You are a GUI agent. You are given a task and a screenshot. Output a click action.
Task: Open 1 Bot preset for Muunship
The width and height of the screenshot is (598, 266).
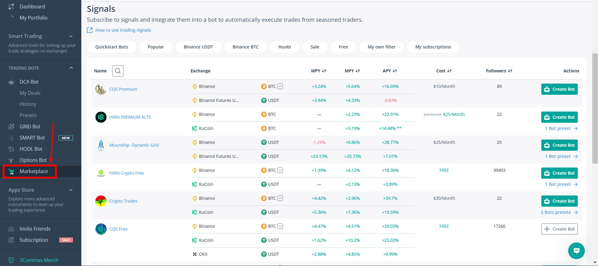point(562,156)
